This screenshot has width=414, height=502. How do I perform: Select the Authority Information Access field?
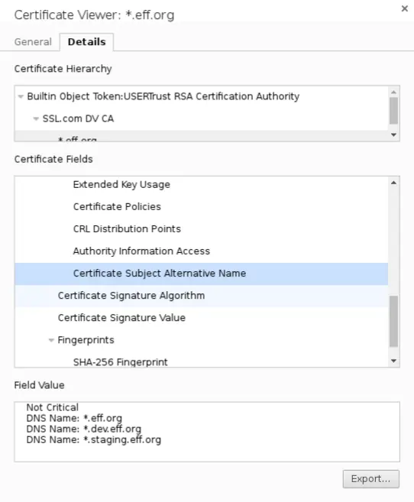pyautogui.click(x=201, y=251)
